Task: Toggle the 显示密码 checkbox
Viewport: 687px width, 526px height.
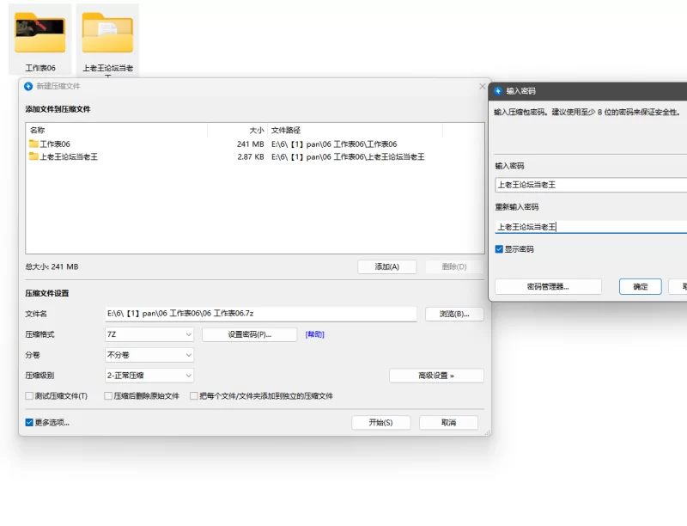Action: 499,249
